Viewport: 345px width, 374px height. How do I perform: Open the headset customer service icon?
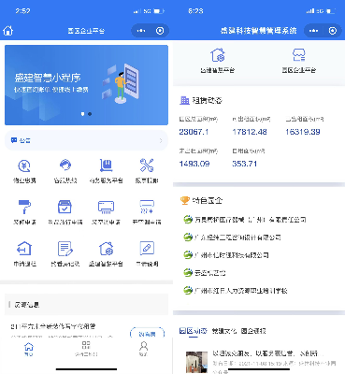pos(65,165)
